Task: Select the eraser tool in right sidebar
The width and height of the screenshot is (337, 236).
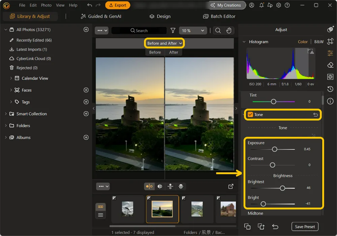Action: 330,65
